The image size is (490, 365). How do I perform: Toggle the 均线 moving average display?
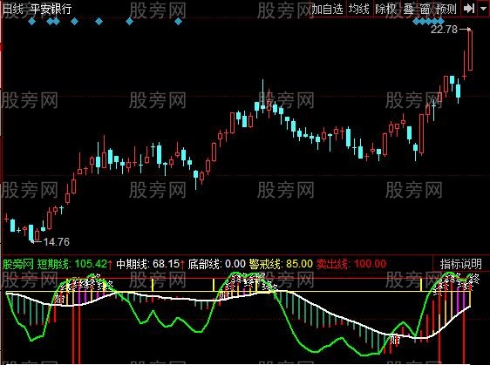359,9
